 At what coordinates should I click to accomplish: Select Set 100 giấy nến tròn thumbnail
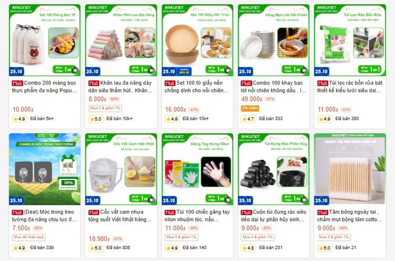[x=197, y=40]
